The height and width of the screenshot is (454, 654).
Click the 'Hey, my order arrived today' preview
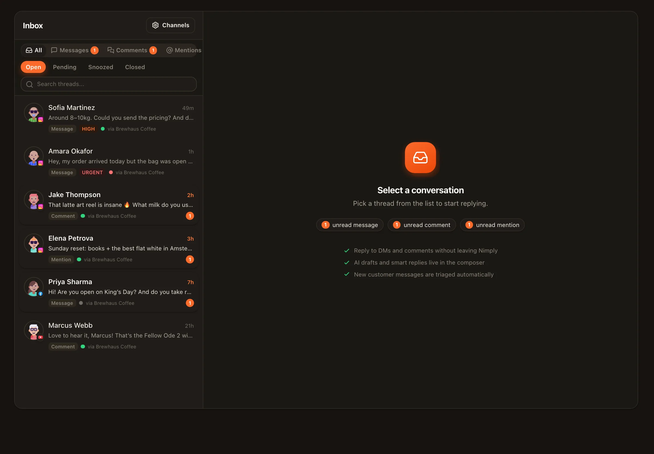(x=120, y=162)
